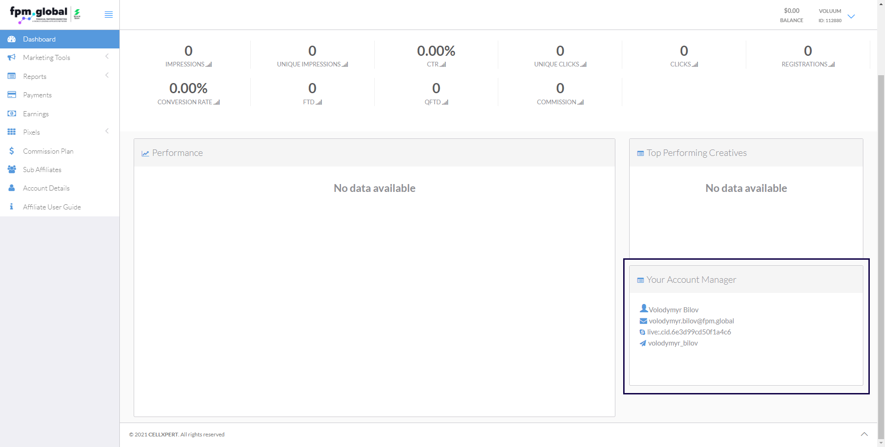Click the Account Details user icon
This screenshot has height=447, width=885.
point(12,188)
